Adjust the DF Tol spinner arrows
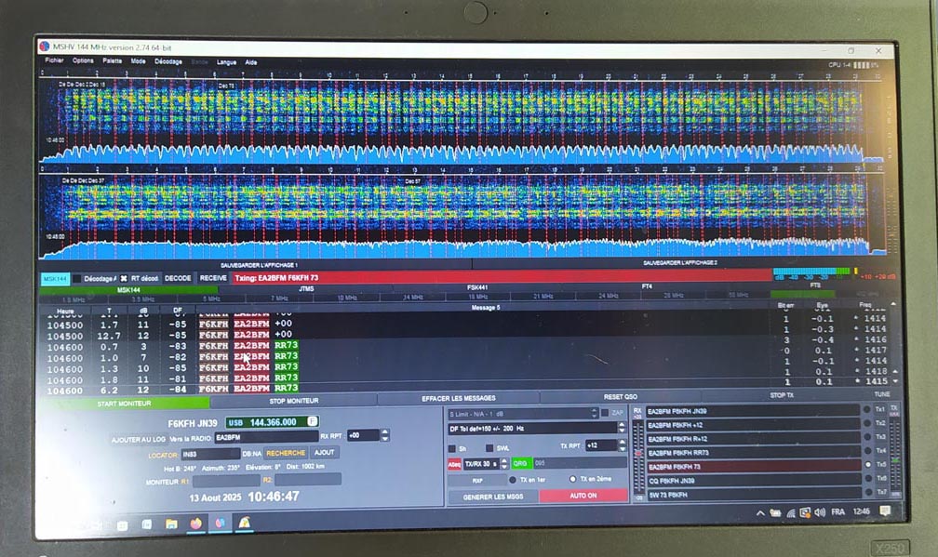 [x=620, y=429]
